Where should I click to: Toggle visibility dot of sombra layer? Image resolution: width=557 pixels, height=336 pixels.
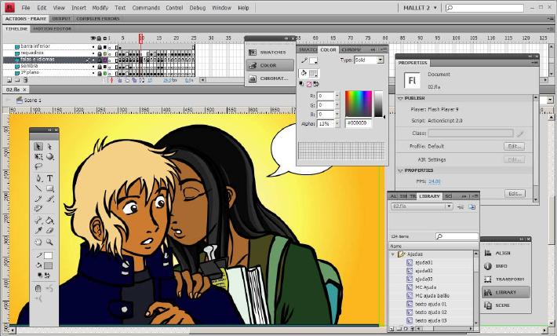[93, 66]
